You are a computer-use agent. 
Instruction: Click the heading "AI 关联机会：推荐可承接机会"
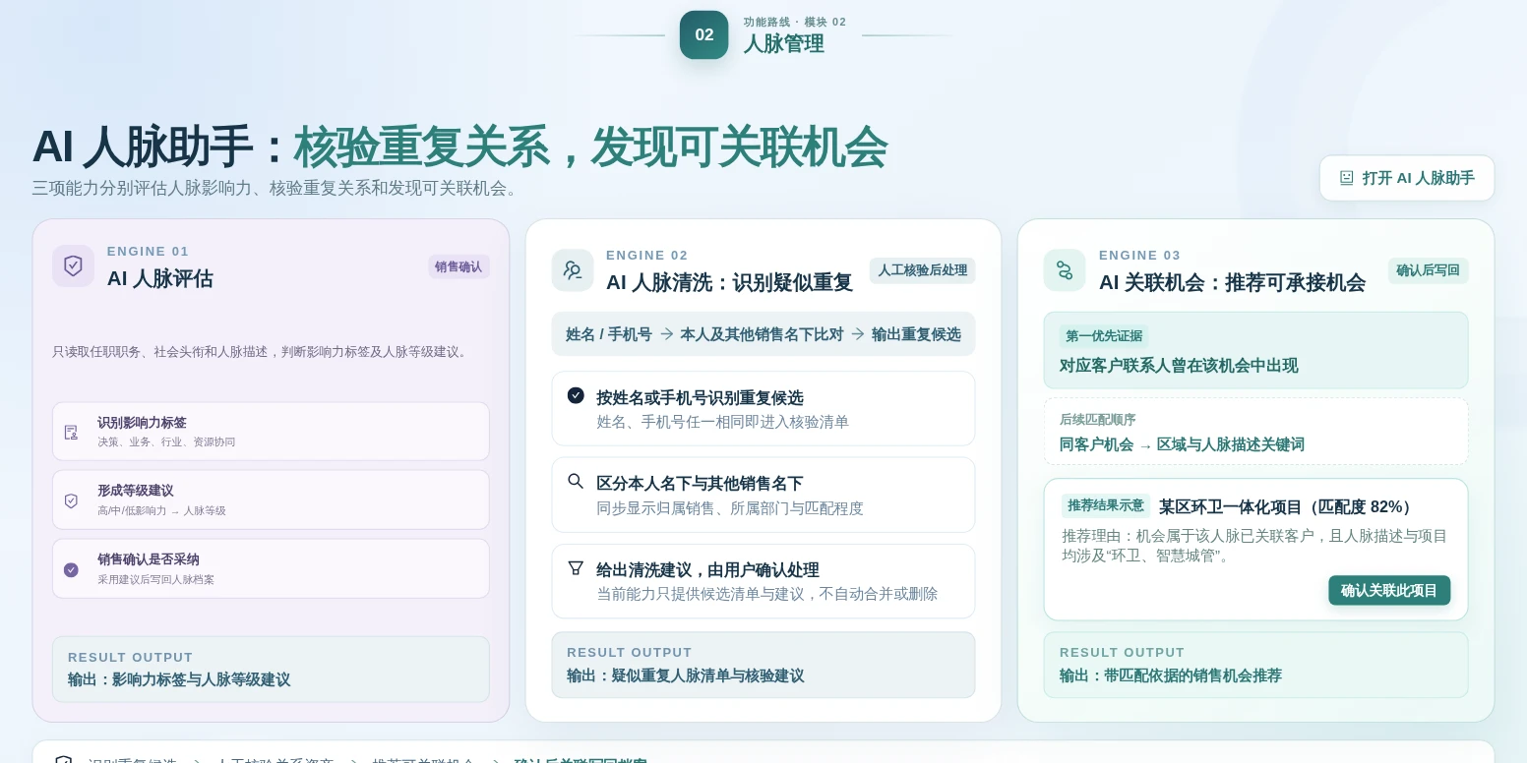point(1232,282)
